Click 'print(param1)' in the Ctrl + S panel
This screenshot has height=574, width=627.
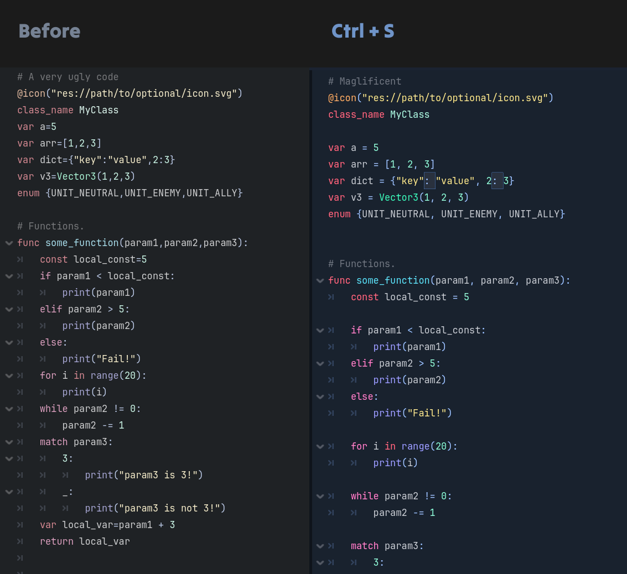[x=410, y=347]
